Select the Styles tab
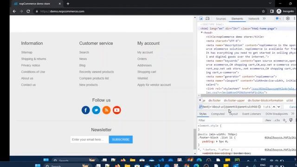The height and width of the screenshot is (167, 297). (x=203, y=114)
